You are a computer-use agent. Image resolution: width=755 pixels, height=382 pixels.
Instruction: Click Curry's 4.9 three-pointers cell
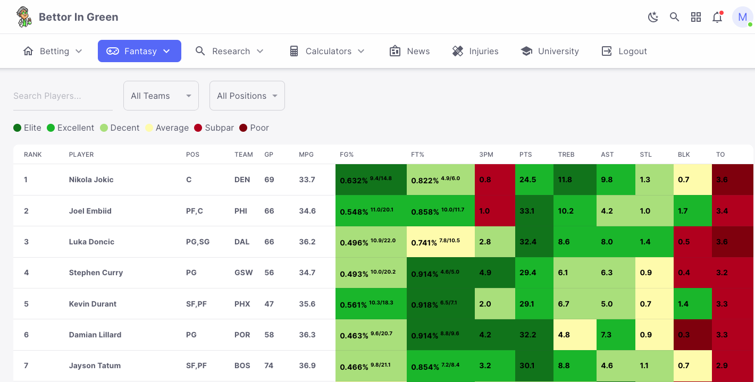pyautogui.click(x=495, y=273)
